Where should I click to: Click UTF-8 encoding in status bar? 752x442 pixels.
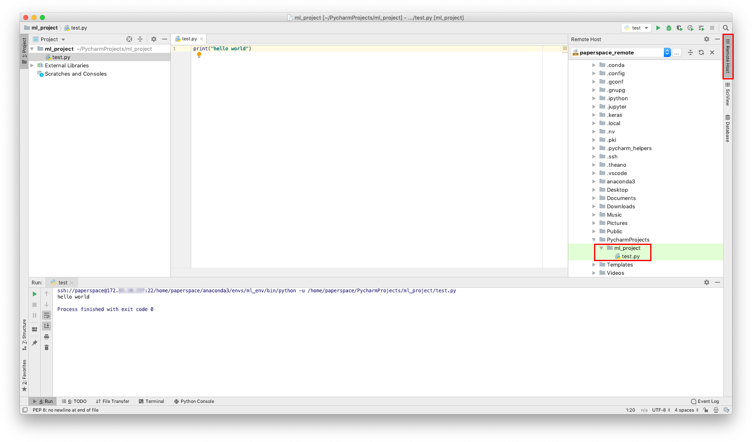(661, 410)
